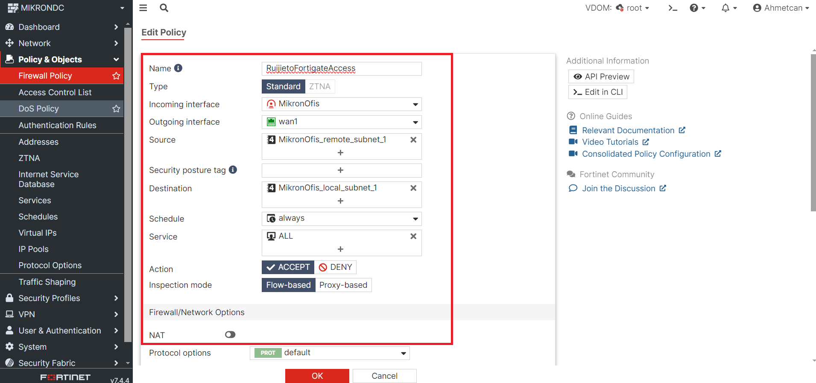Click the Fortinet logo
This screenshot has height=383, width=816.
tap(65, 377)
